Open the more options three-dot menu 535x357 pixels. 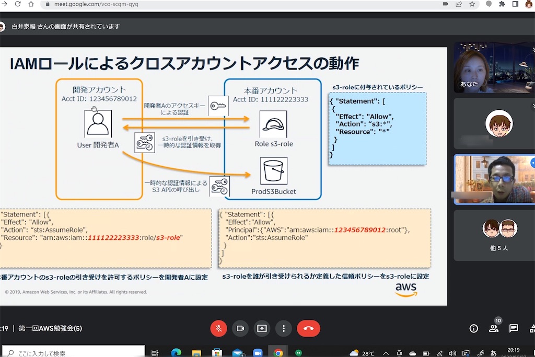pos(283,328)
